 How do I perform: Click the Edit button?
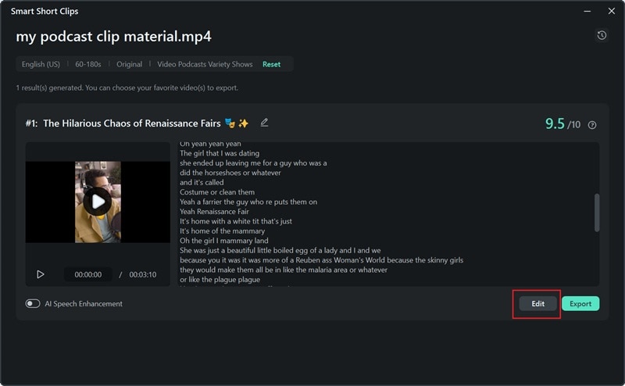coord(537,303)
